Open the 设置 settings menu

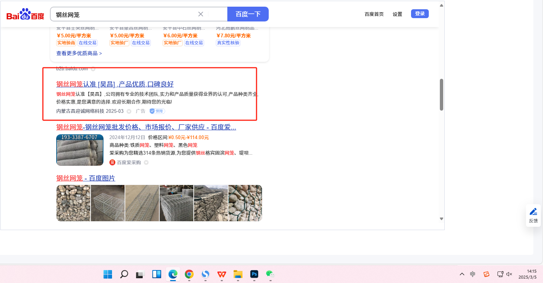pos(397,14)
